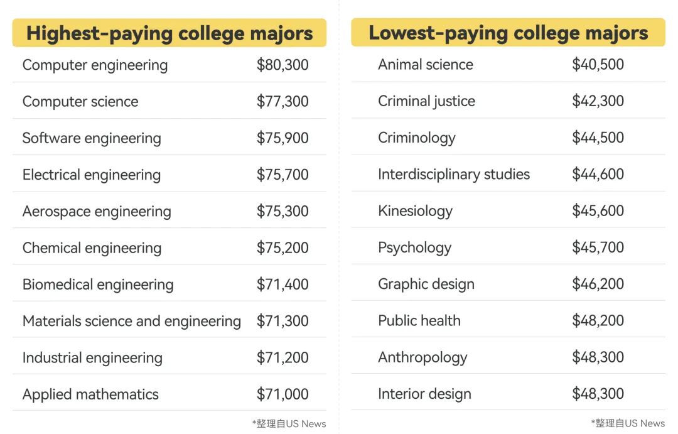The width and height of the screenshot is (678, 434).
Task: Select the Criminology salary of $44,500
Action: (598, 138)
